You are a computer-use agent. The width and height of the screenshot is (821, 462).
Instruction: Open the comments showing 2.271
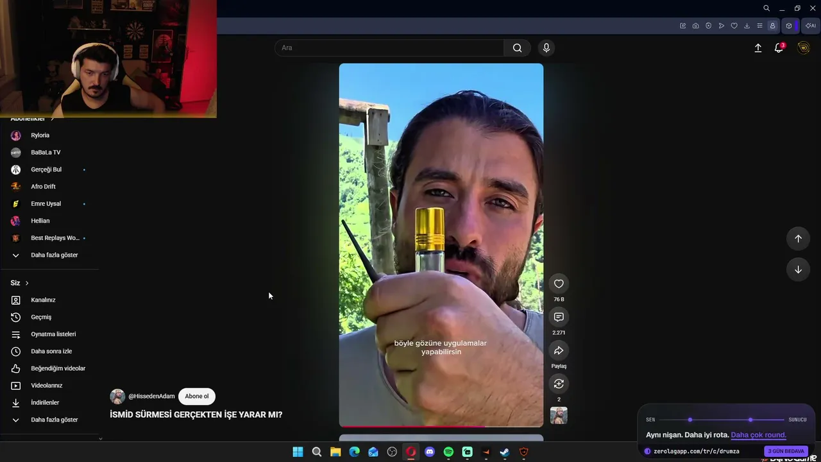(x=559, y=318)
